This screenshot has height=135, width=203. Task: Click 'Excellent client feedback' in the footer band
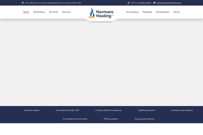pos(182,110)
